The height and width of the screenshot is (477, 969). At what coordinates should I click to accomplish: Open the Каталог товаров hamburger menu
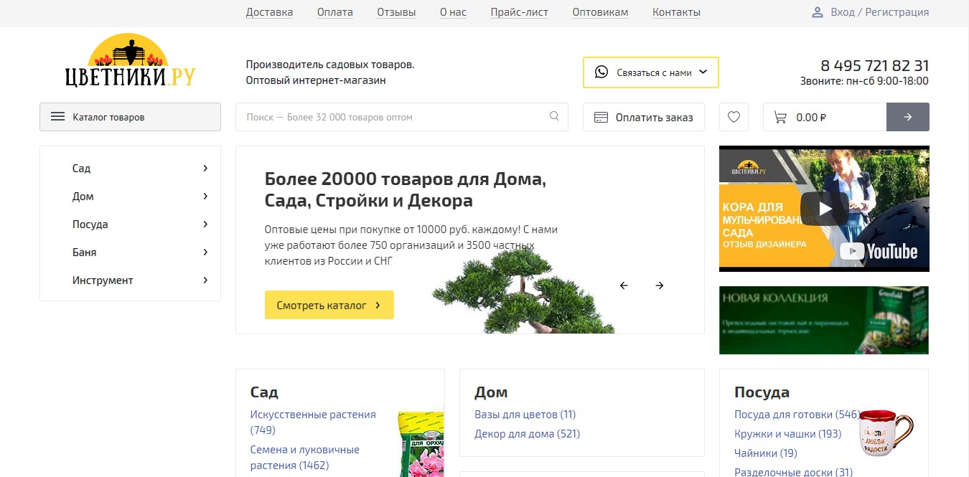pos(130,117)
